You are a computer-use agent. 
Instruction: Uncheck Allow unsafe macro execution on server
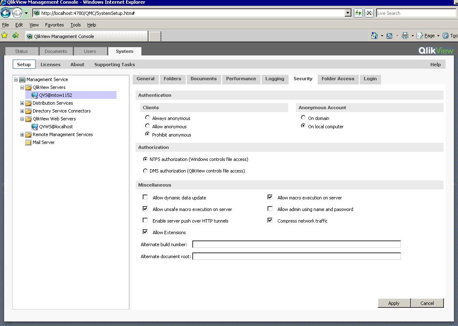coord(145,209)
